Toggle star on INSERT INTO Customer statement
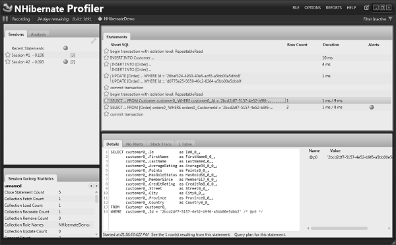396x245 pixels. pyautogui.click(x=106, y=57)
